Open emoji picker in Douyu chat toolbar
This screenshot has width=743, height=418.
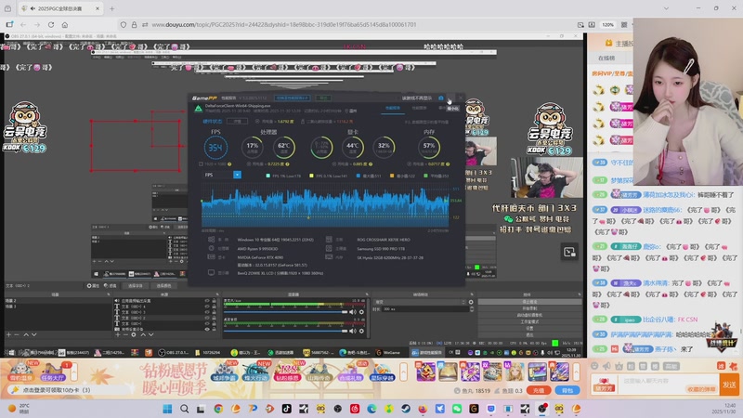pos(594,366)
